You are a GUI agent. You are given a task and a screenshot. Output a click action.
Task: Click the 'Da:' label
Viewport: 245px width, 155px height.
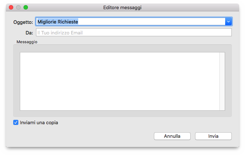tap(29, 33)
